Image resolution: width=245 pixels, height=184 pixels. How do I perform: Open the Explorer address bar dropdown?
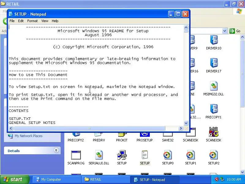224,31
